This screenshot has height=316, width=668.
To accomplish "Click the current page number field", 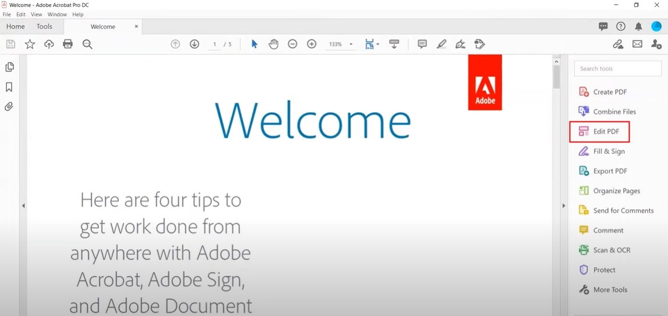I will coord(215,44).
